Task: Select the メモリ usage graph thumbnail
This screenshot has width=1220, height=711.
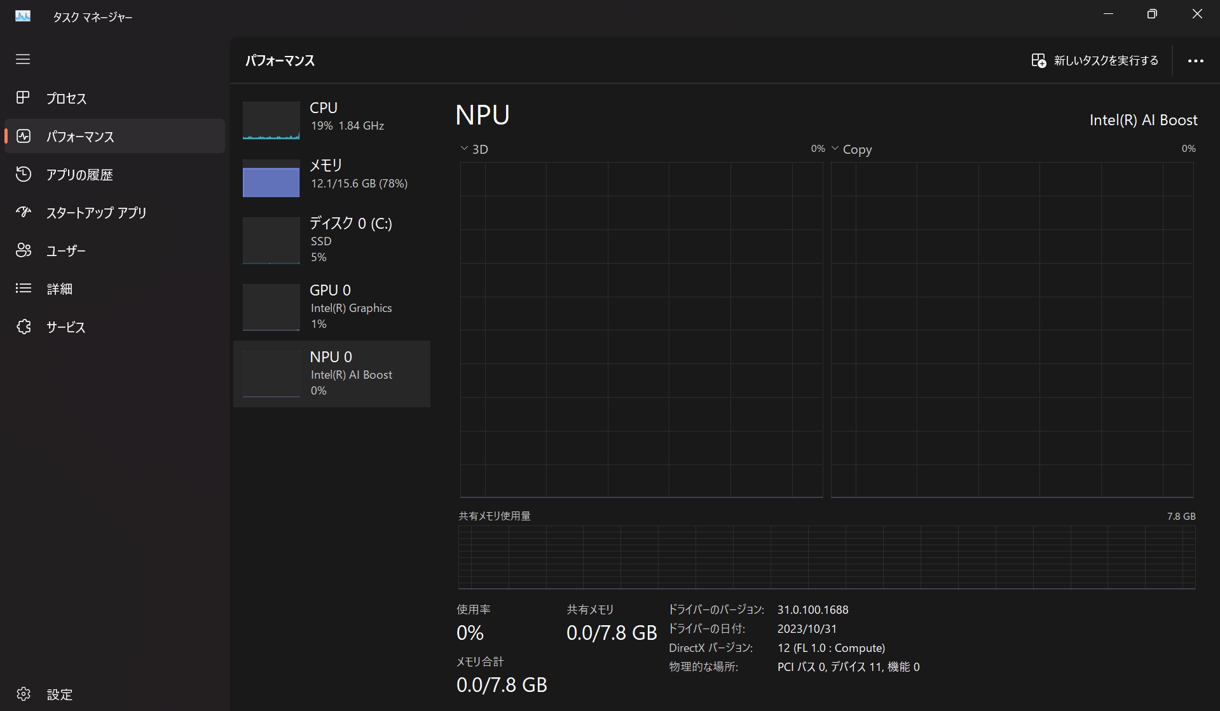Action: 271,178
